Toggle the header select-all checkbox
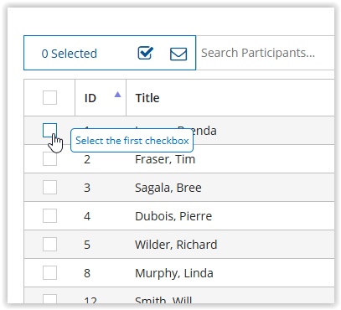Viewport: 341px width, 310px height. pos(49,97)
